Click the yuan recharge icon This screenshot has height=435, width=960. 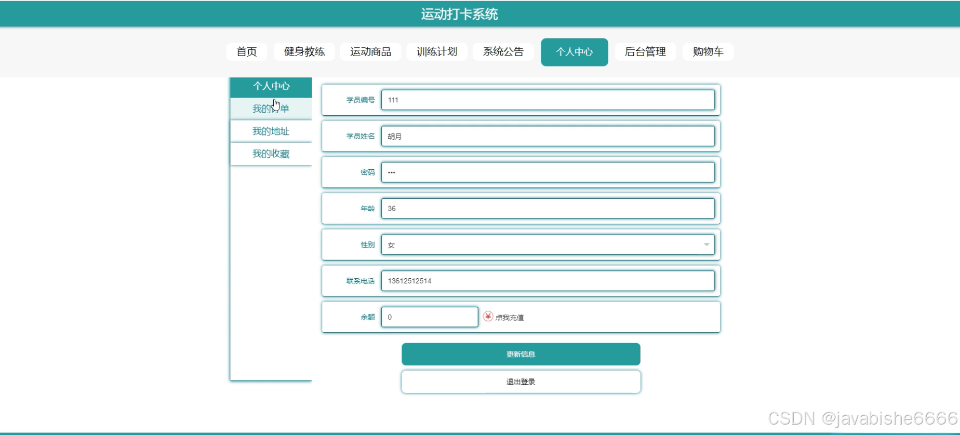click(x=488, y=317)
